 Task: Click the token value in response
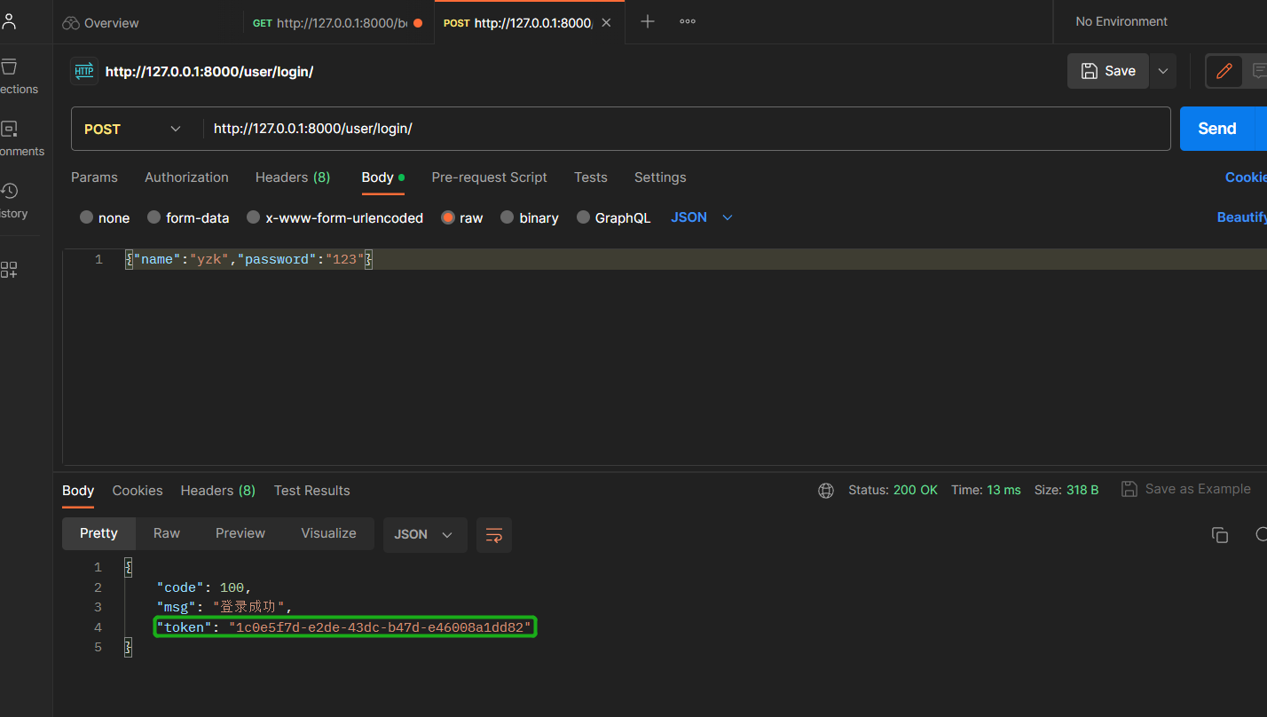(x=380, y=627)
